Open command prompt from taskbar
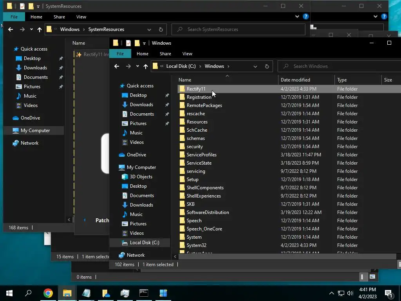Viewport: 401px width, 301px height. coord(144,293)
